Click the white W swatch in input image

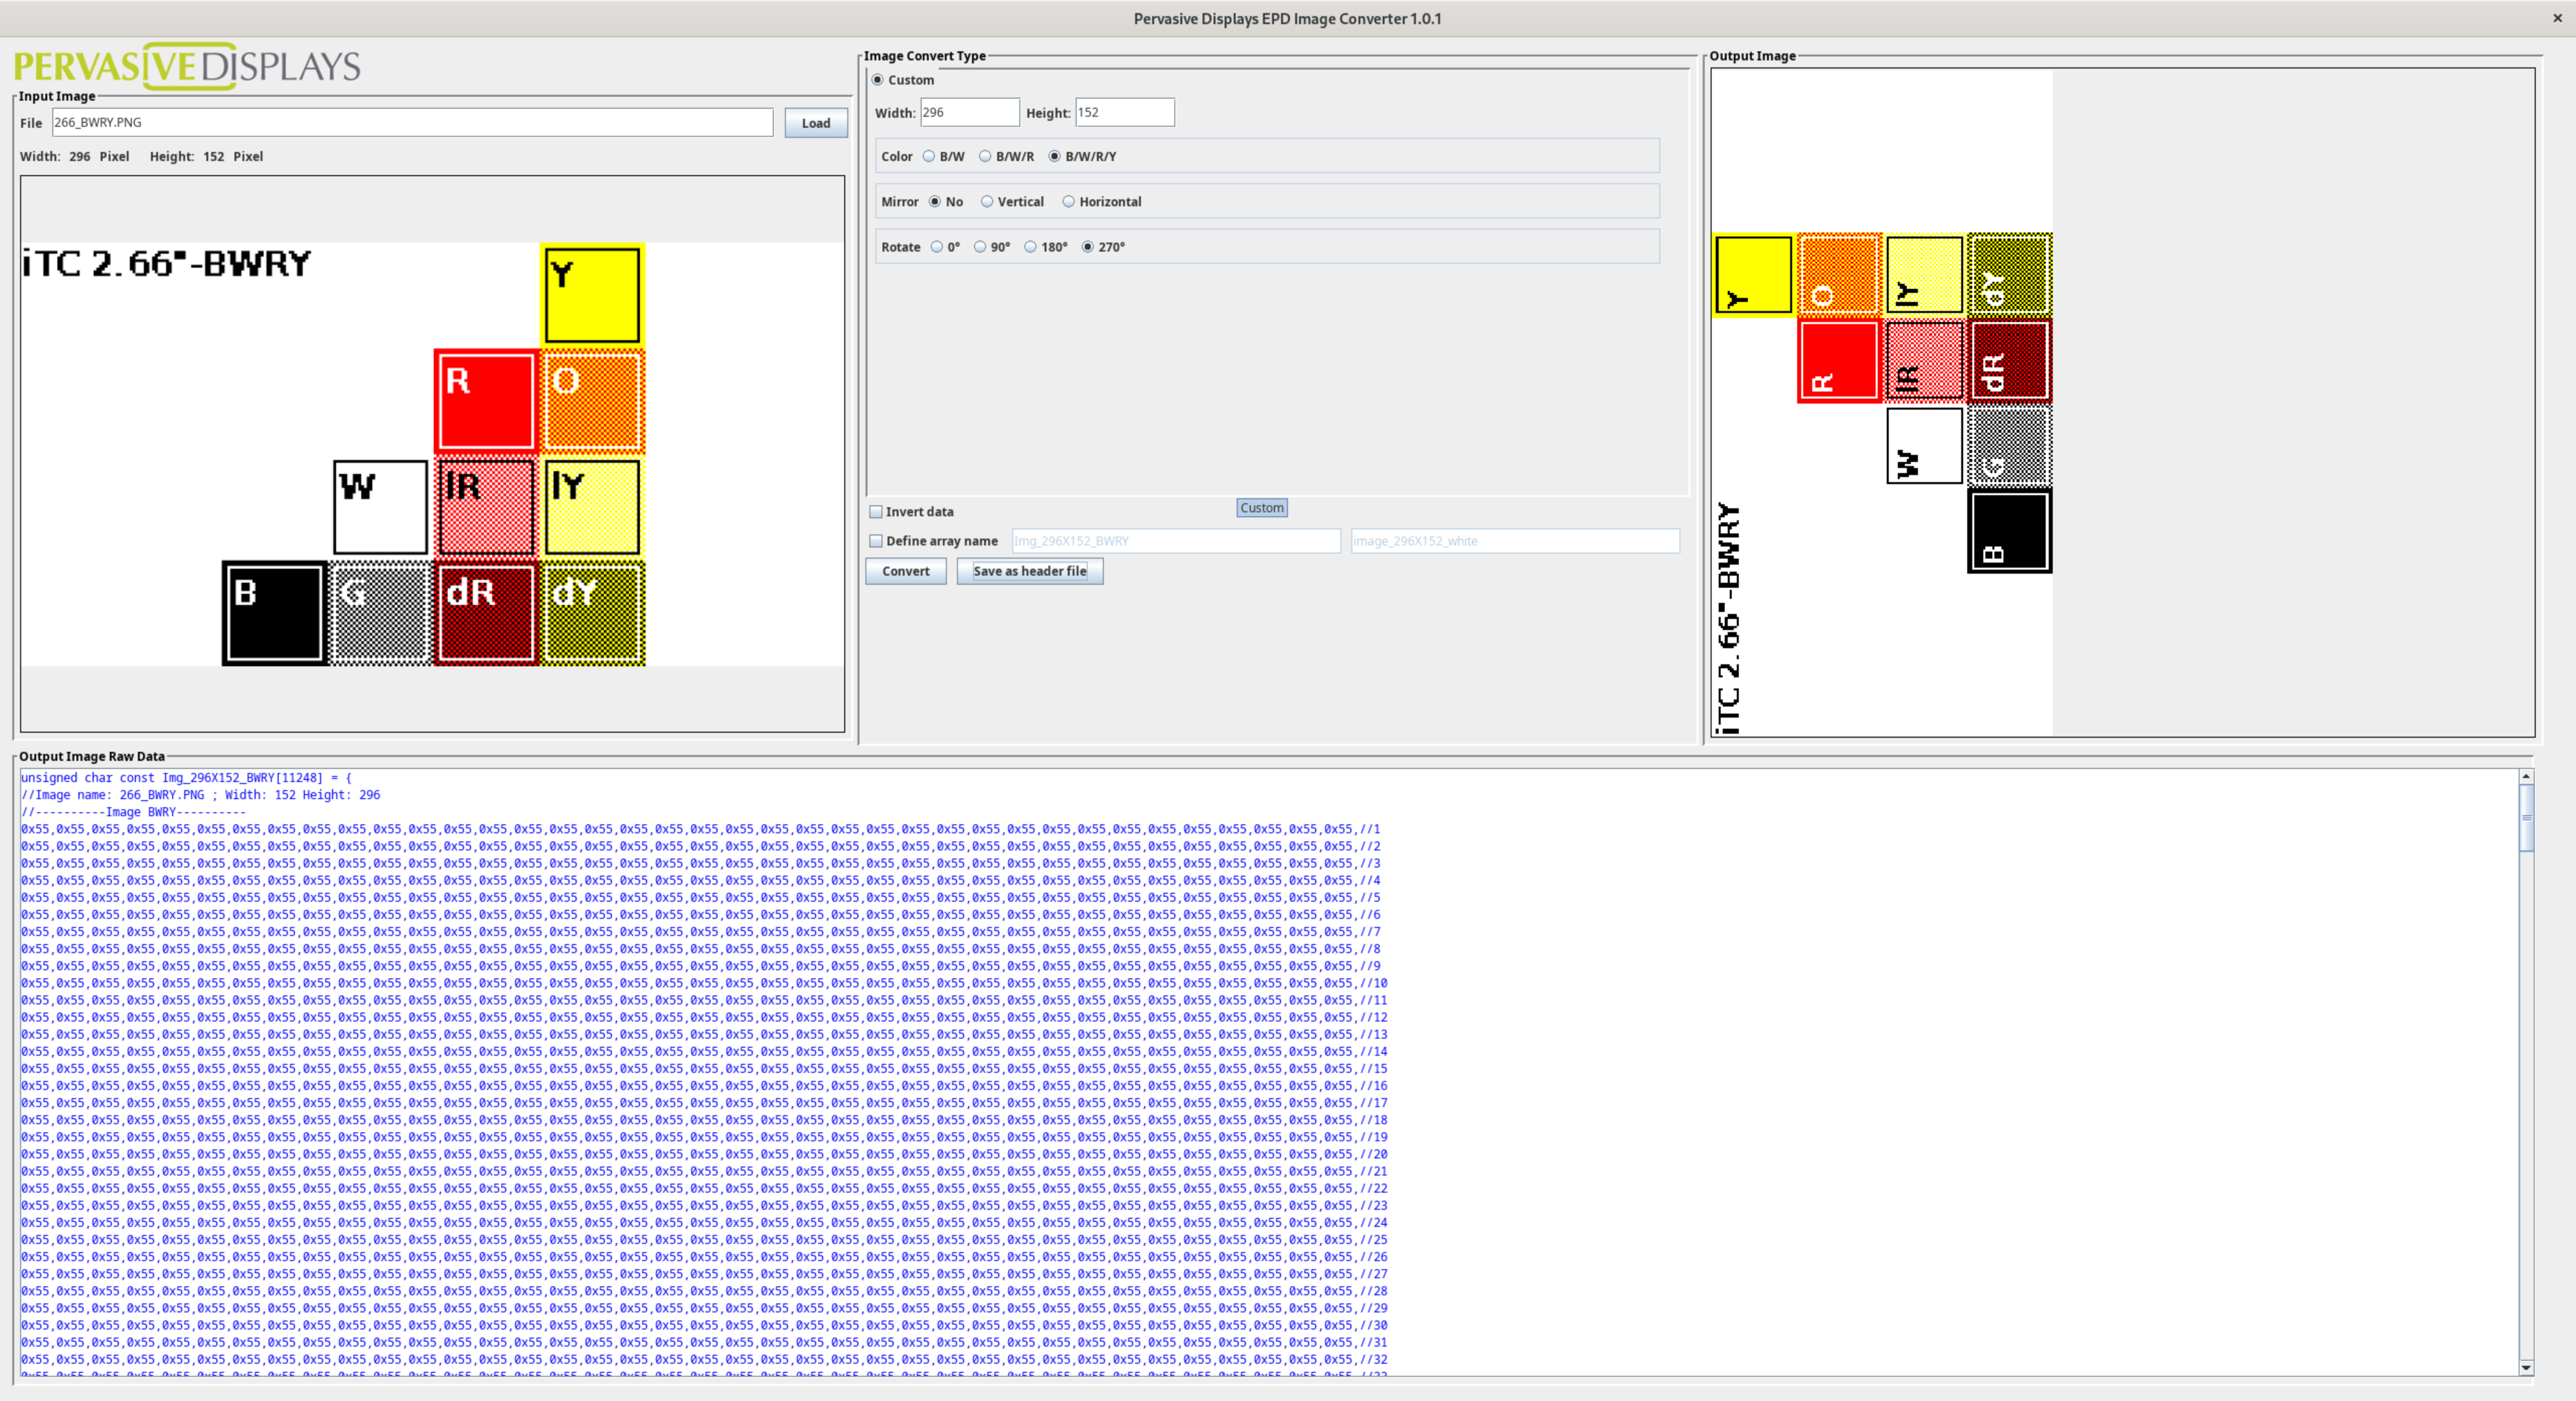click(380, 507)
